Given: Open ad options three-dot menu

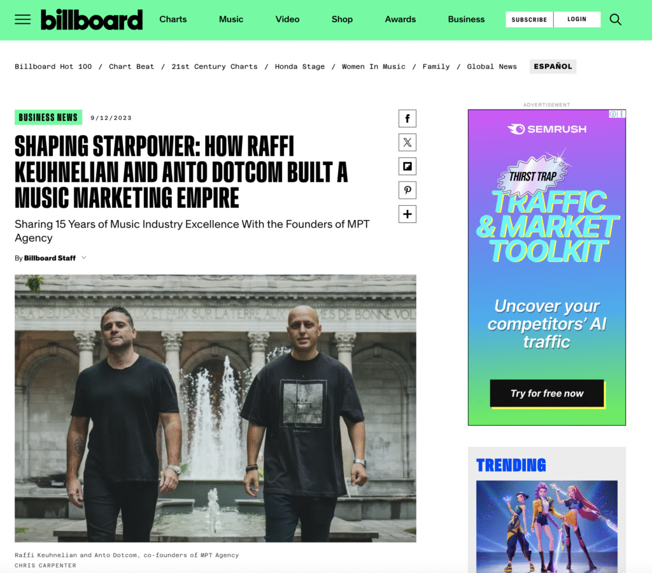Looking at the screenshot, I should pos(621,114).
